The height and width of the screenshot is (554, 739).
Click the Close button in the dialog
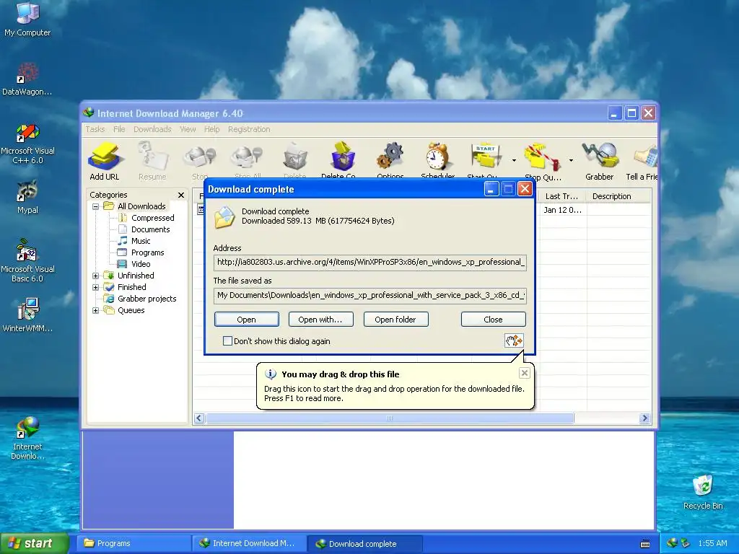pyautogui.click(x=493, y=320)
